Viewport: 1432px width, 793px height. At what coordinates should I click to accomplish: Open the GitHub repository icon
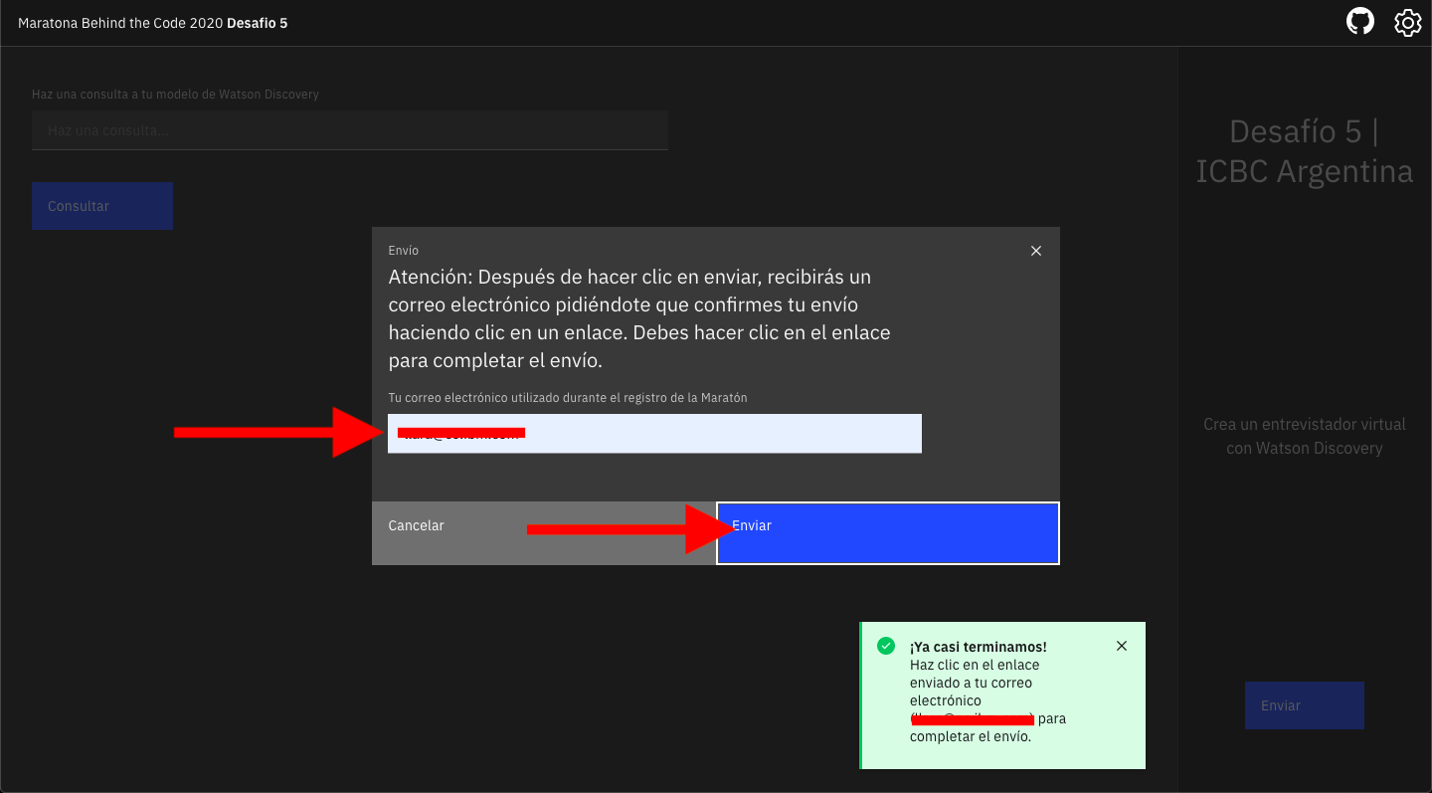1360,22
